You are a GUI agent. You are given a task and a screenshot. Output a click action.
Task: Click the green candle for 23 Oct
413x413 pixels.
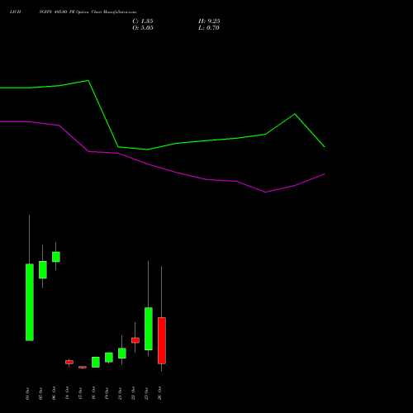(x=149, y=329)
